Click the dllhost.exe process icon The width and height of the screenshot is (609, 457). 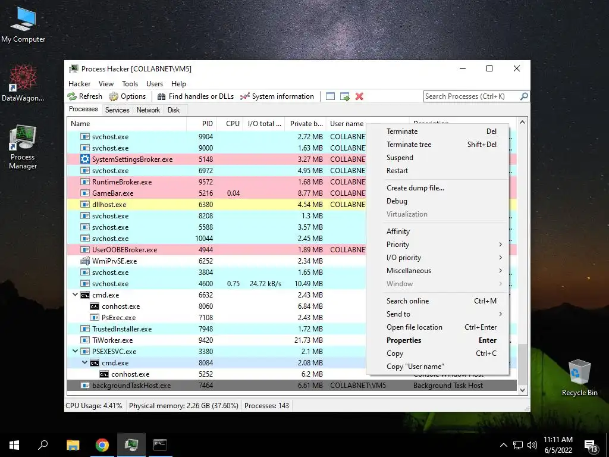(x=84, y=205)
